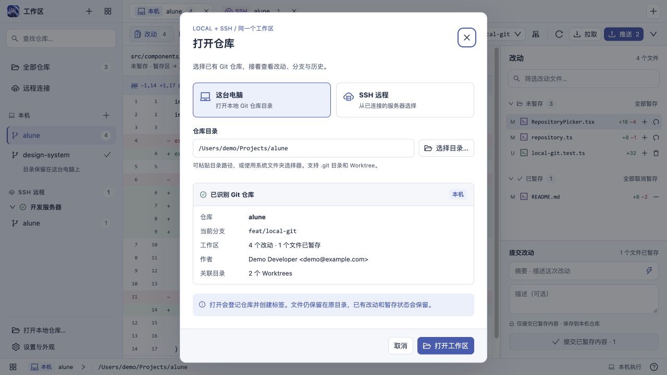Screen dimensions: 667x375
Task: Click the branch graph icon in toolbar
Action: click(536, 34)
